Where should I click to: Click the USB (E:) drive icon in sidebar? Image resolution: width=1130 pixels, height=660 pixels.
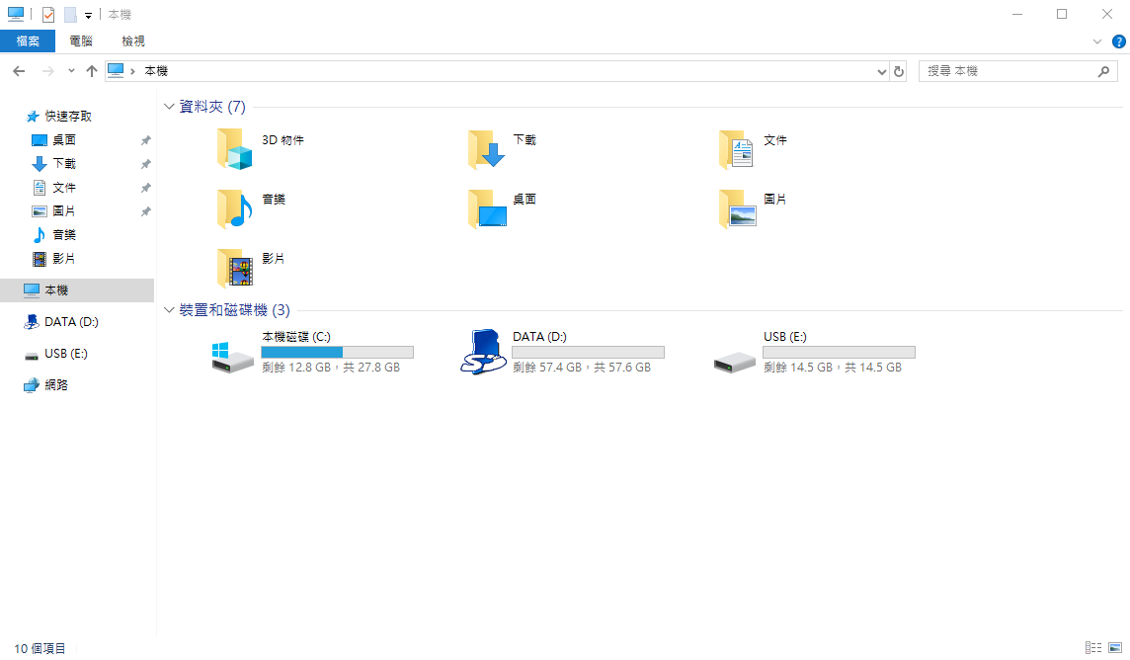click(x=31, y=356)
